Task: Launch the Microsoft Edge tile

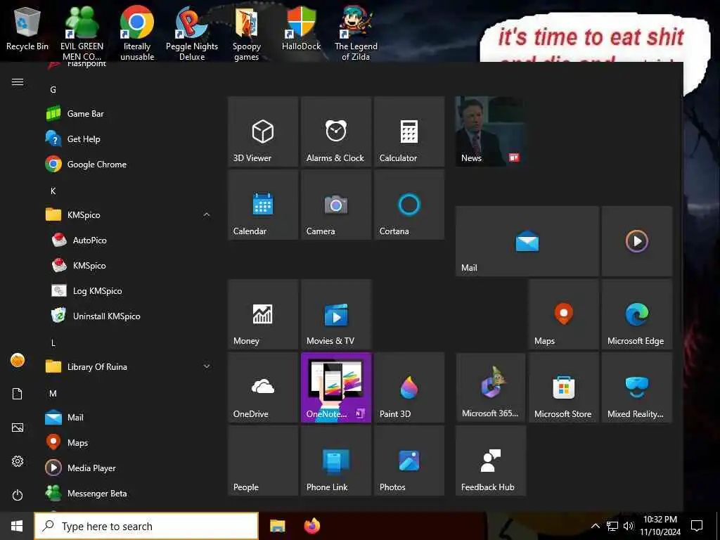Action: [x=636, y=314]
